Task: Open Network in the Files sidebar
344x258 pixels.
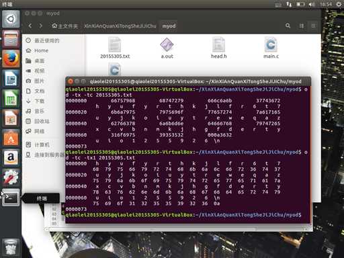Action: point(35,131)
